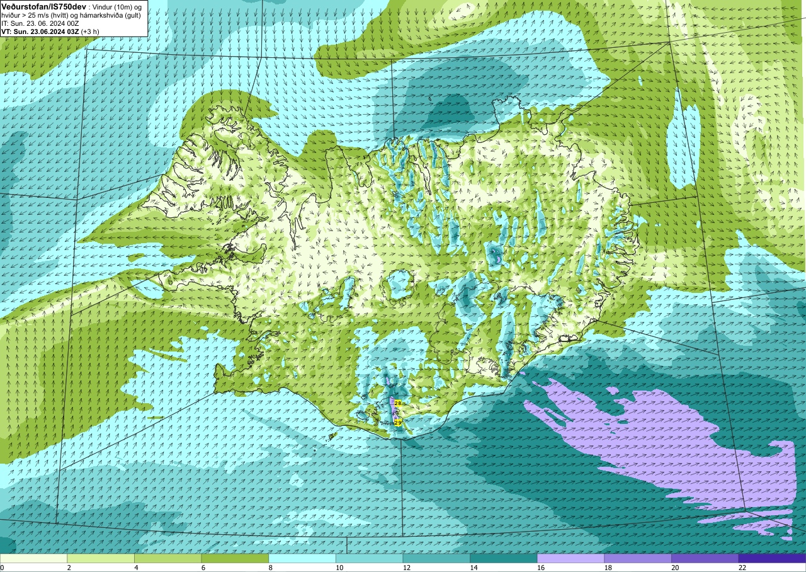Click the legend scale label '10'
Screen dimensions: 806x572
point(339,568)
